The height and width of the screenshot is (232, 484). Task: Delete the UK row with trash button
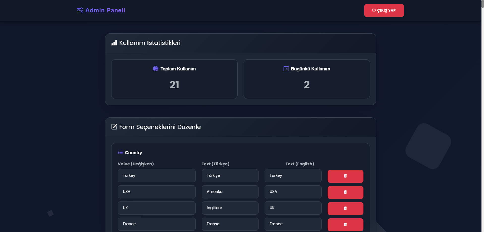pos(345,209)
